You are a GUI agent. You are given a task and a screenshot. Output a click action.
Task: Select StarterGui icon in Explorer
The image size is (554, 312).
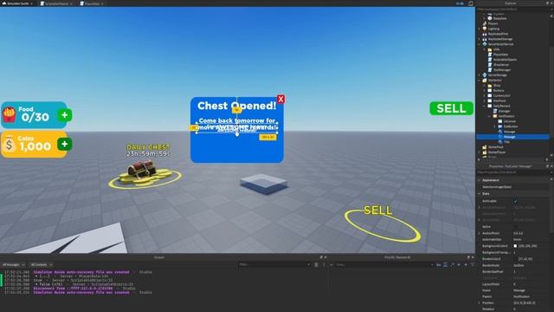(x=485, y=81)
